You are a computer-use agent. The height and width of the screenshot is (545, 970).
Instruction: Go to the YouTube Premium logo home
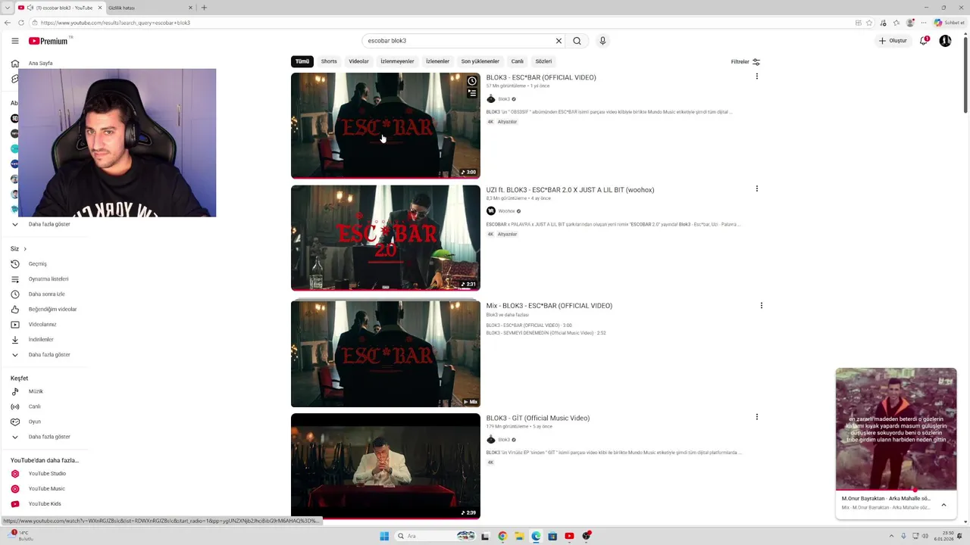point(50,41)
